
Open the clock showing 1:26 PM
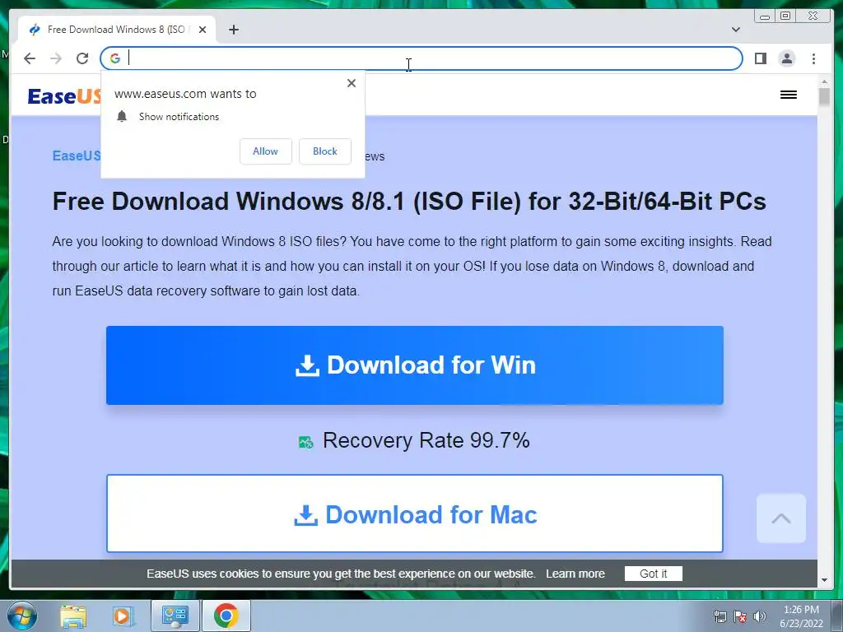(801, 616)
